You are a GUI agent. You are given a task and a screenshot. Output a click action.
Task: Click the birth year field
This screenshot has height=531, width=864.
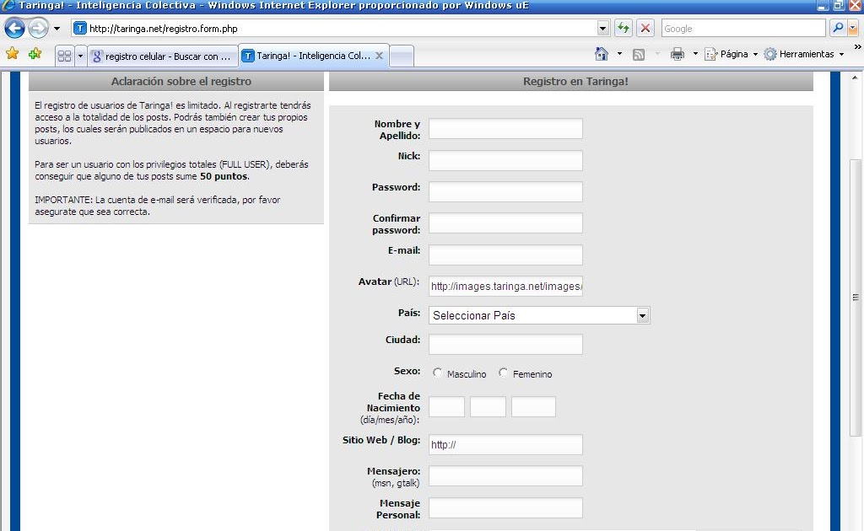click(x=533, y=406)
